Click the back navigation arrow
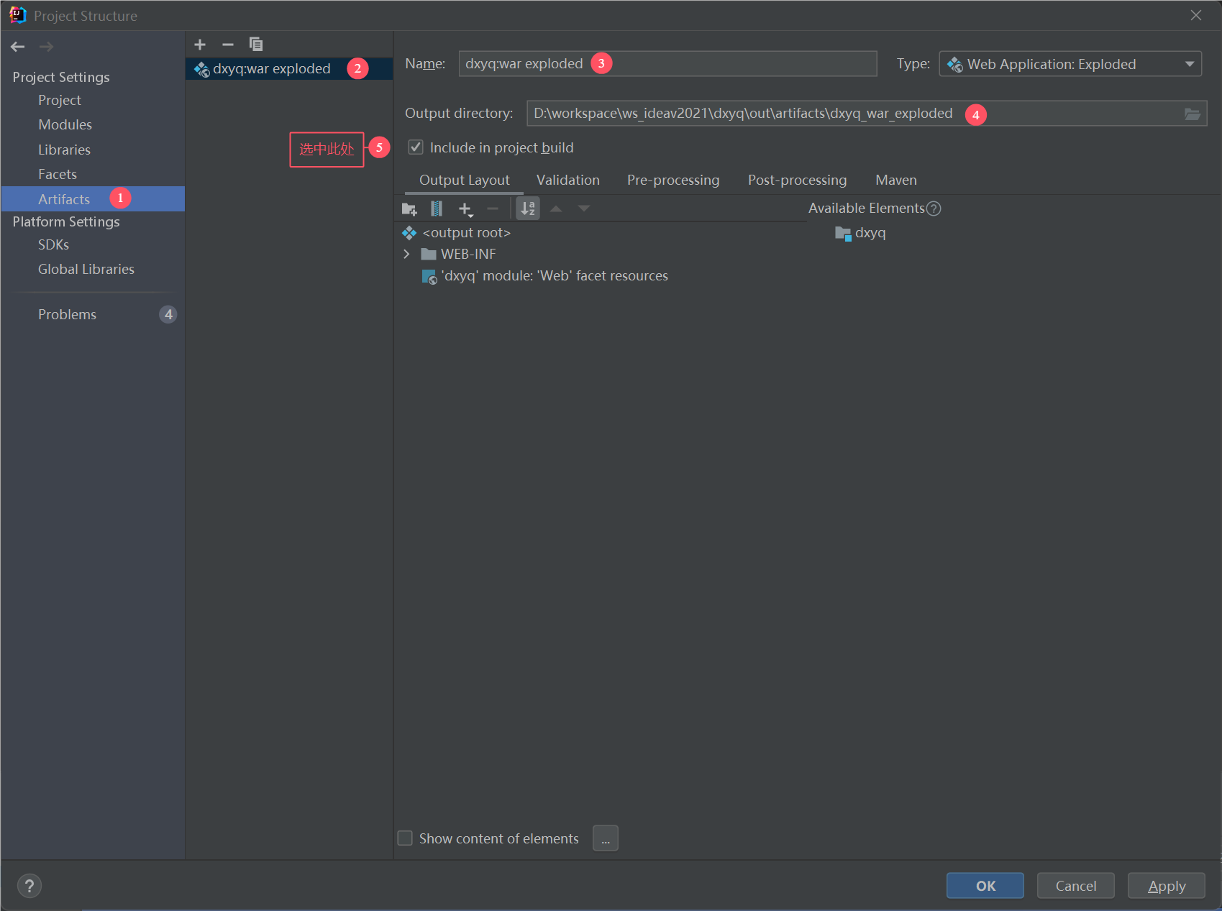1222x911 pixels. (18, 47)
